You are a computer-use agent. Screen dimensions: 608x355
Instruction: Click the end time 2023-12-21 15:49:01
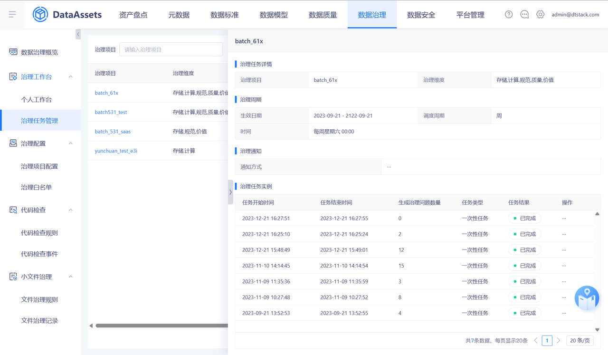[x=344, y=250]
